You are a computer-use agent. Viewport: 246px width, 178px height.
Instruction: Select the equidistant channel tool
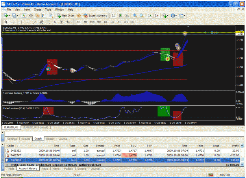pos(41,22)
